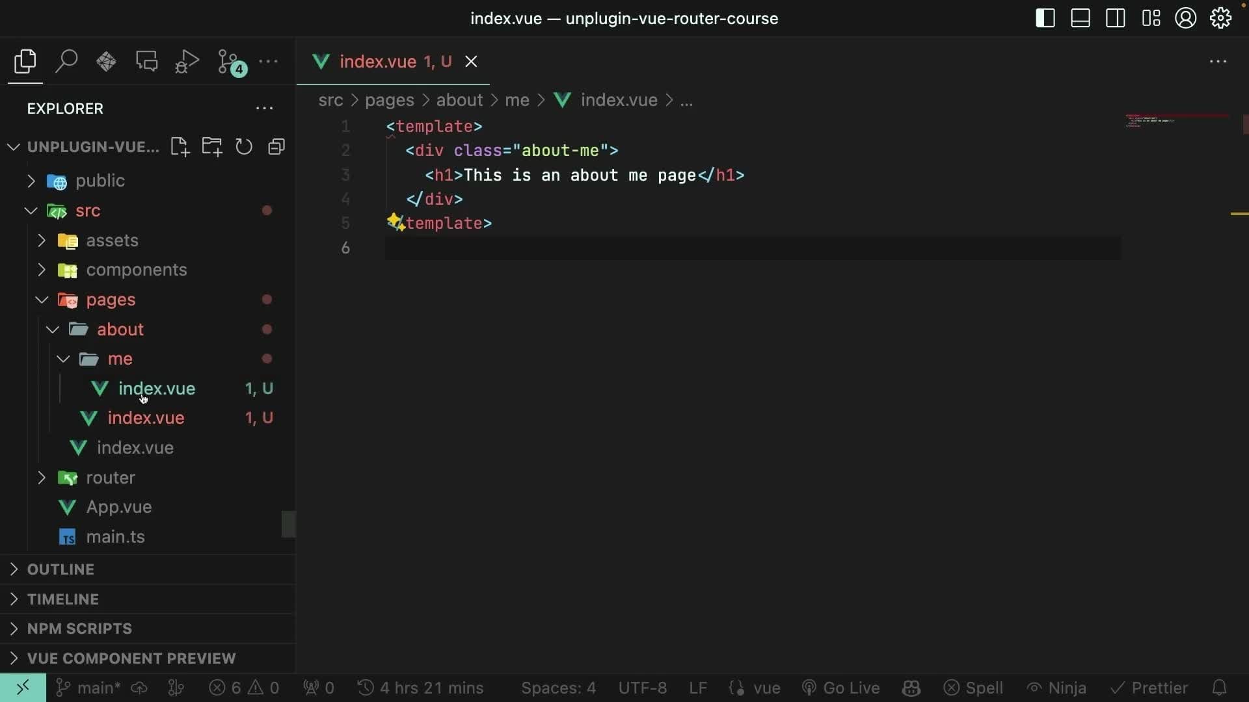Image resolution: width=1249 pixels, height=702 pixels.
Task: Create a new file in explorer
Action: (x=180, y=147)
